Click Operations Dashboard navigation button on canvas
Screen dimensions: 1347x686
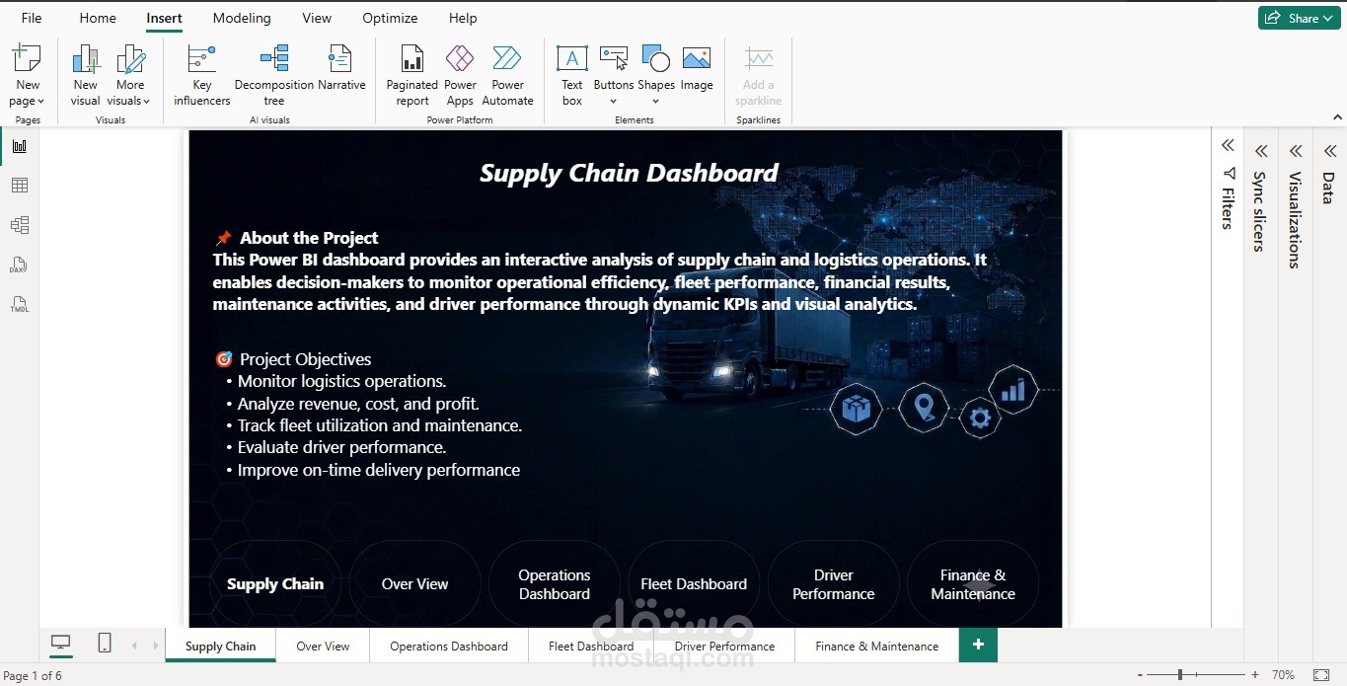coord(555,584)
